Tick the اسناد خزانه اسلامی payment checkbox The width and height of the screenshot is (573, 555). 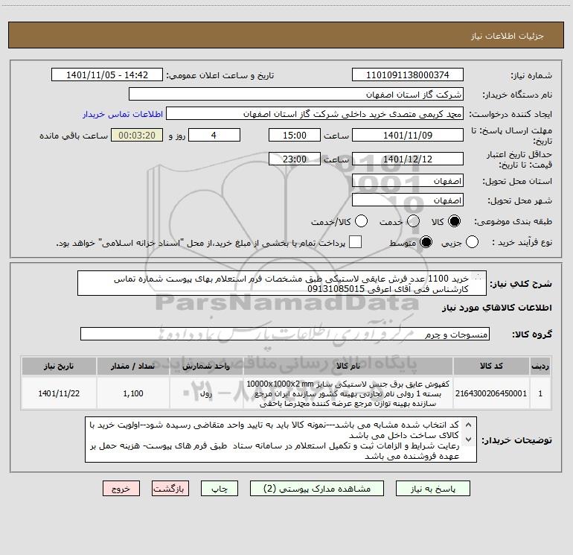coord(355,242)
